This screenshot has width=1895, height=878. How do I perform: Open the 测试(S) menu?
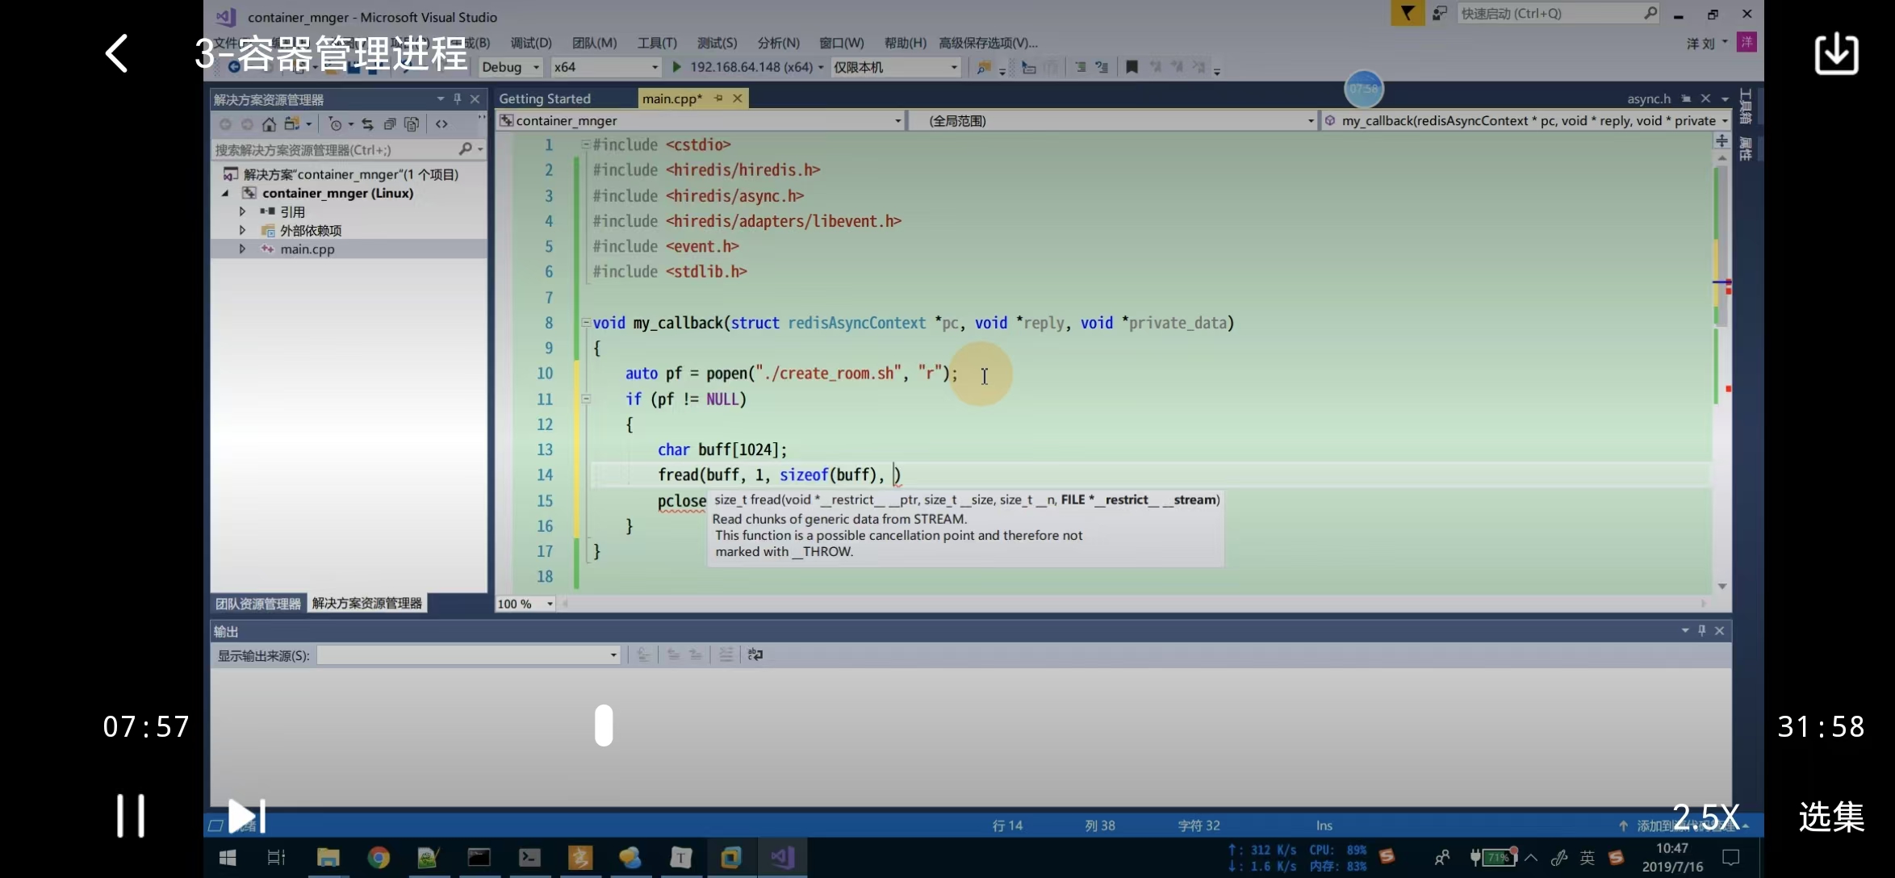click(717, 43)
